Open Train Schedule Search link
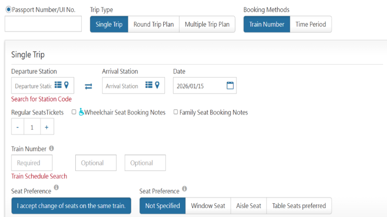387x217 pixels. [x=39, y=176]
